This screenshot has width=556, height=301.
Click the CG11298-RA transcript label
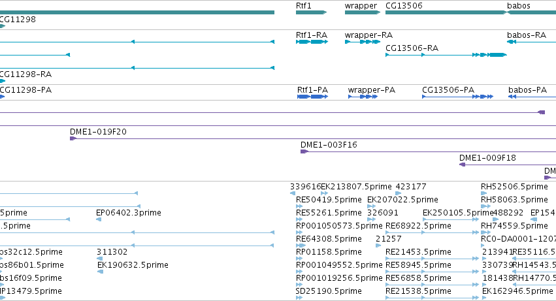tap(25, 74)
